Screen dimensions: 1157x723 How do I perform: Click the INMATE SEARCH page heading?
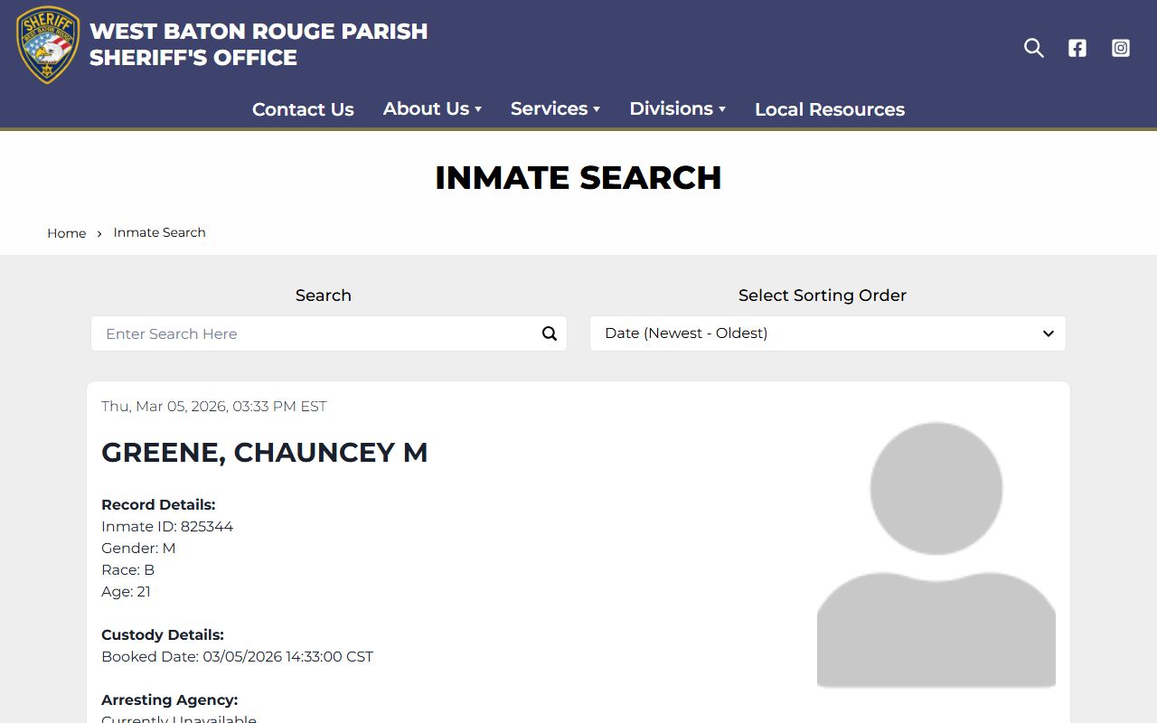pos(578,177)
